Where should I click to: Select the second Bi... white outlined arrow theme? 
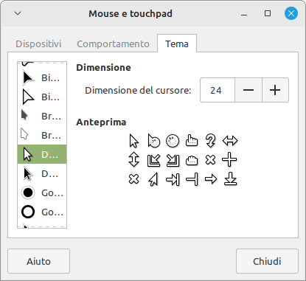42,97
